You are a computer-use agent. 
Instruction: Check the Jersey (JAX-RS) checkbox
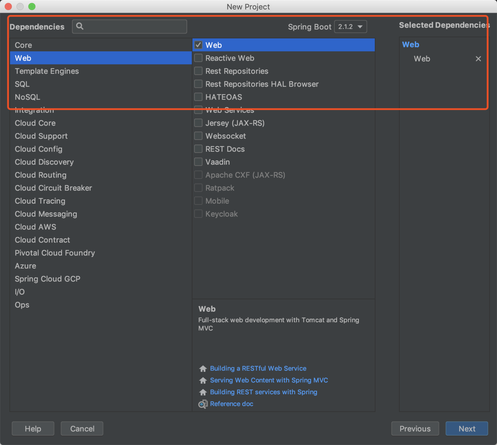[x=198, y=123]
